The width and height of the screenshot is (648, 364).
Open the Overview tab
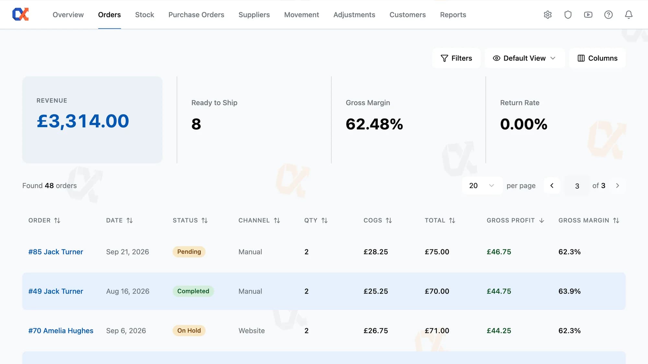68,15
